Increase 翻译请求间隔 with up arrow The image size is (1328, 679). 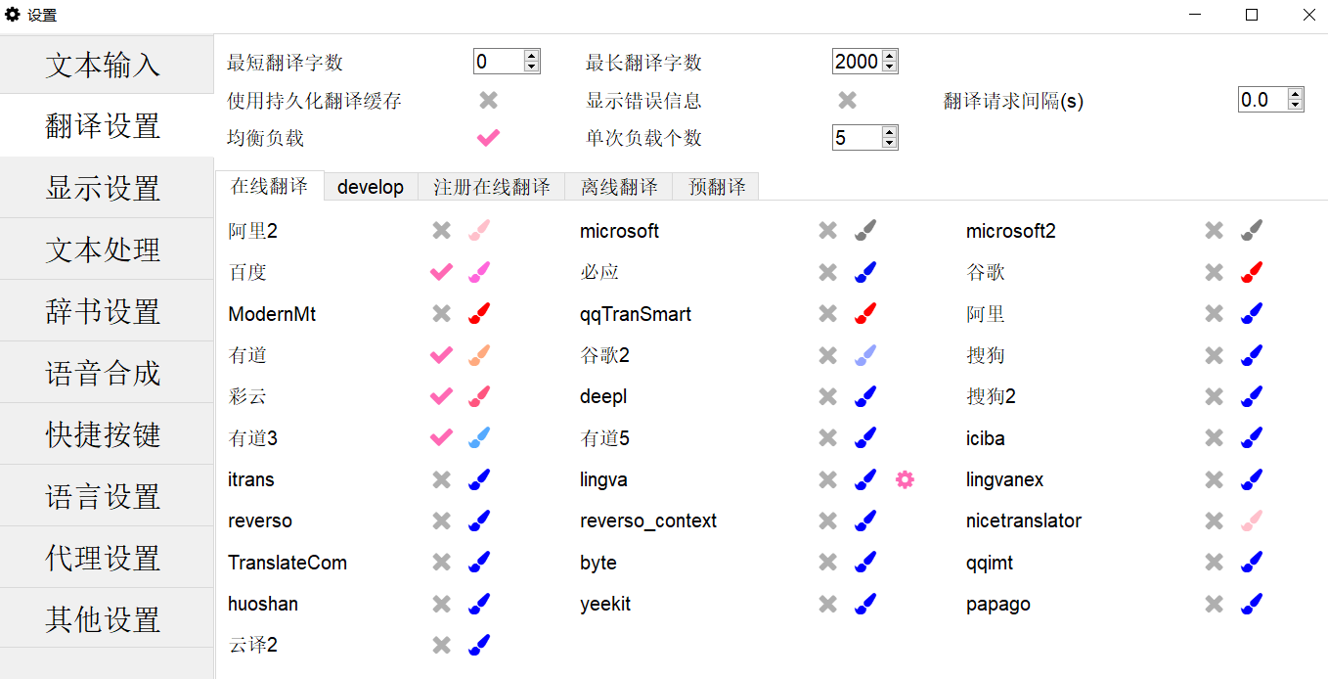tap(1296, 94)
